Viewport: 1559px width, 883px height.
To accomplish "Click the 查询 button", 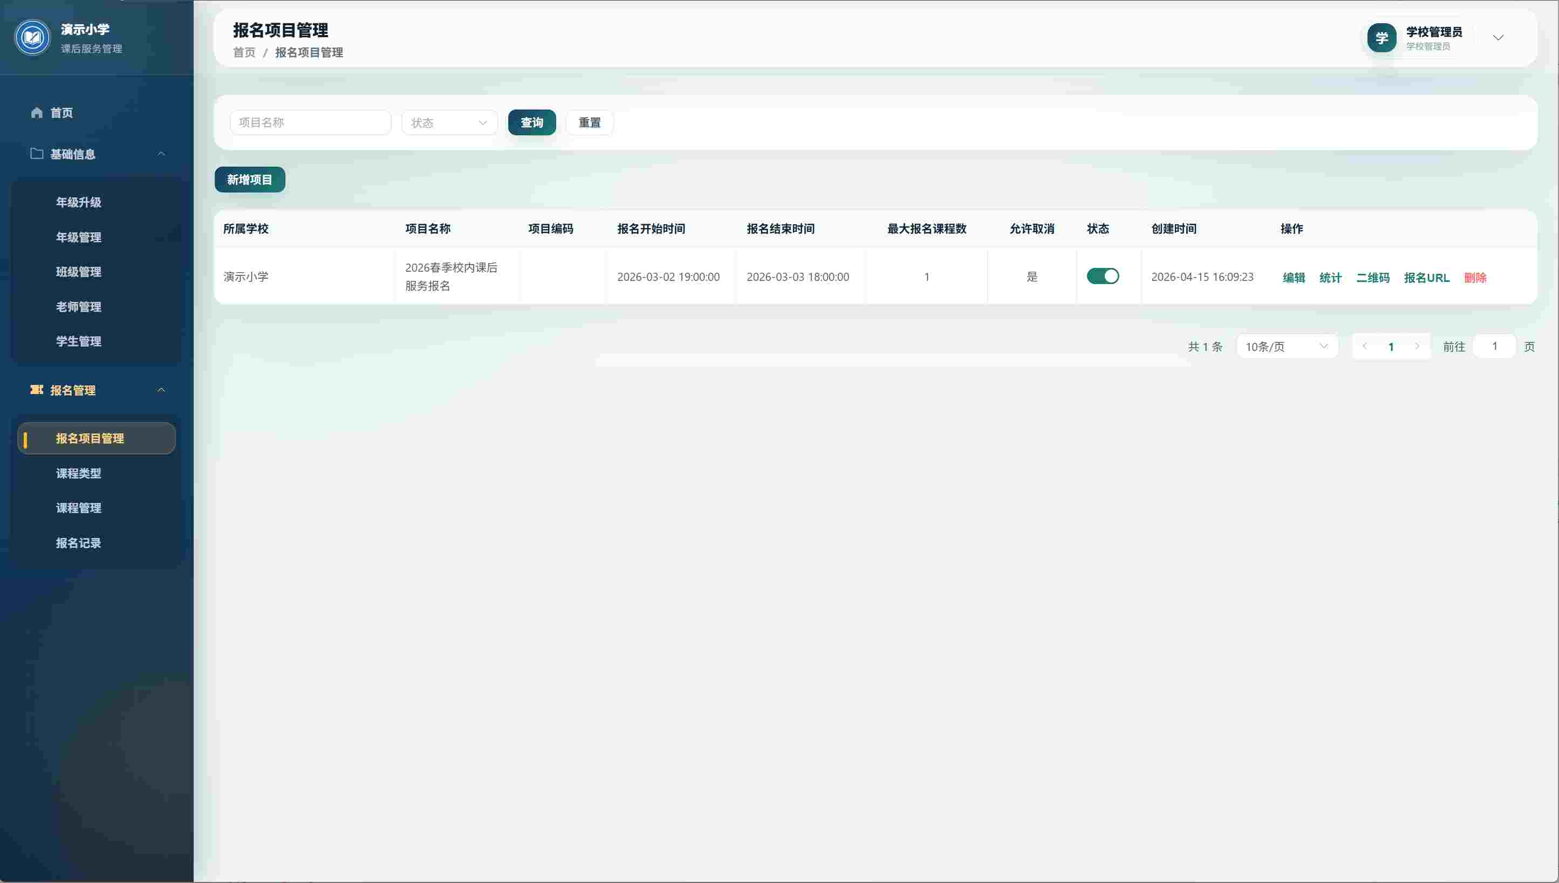I will click(x=532, y=122).
